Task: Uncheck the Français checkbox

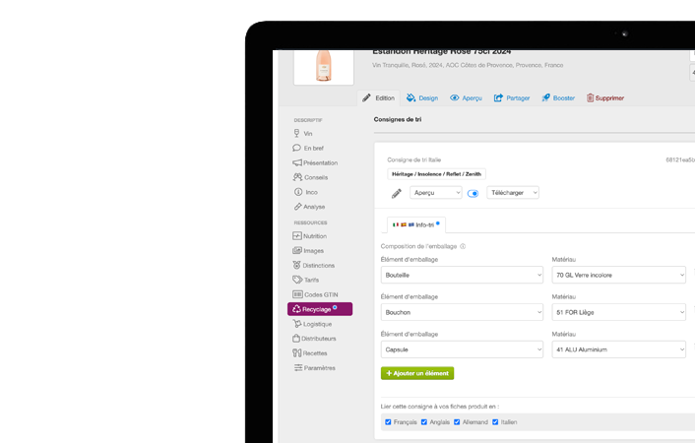Action: click(388, 421)
